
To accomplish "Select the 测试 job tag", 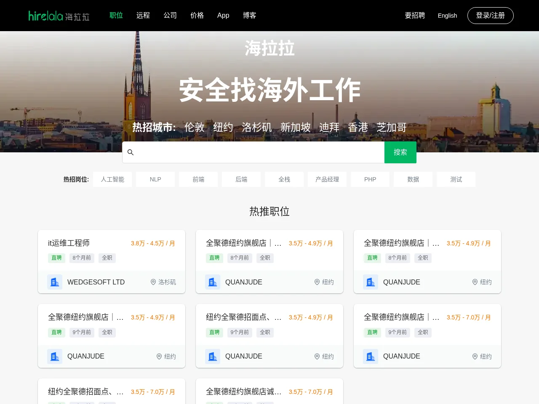I will pyautogui.click(x=456, y=179).
